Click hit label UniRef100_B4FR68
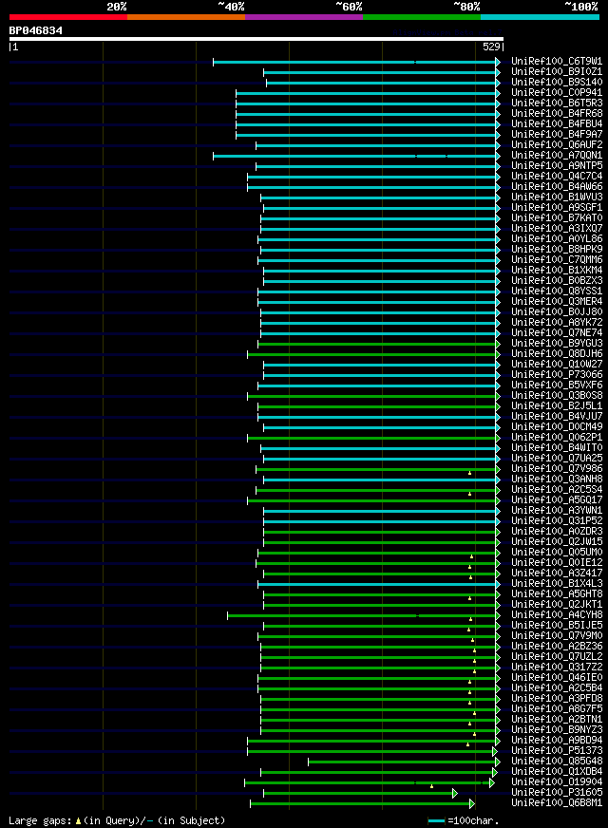The height and width of the screenshot is (828, 608). point(557,114)
